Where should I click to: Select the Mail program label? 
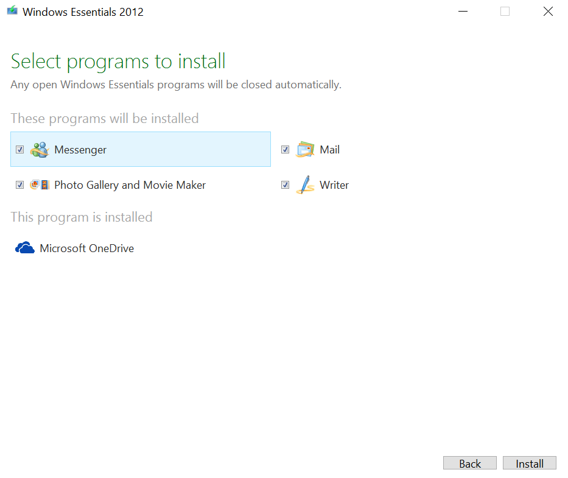[x=329, y=150]
